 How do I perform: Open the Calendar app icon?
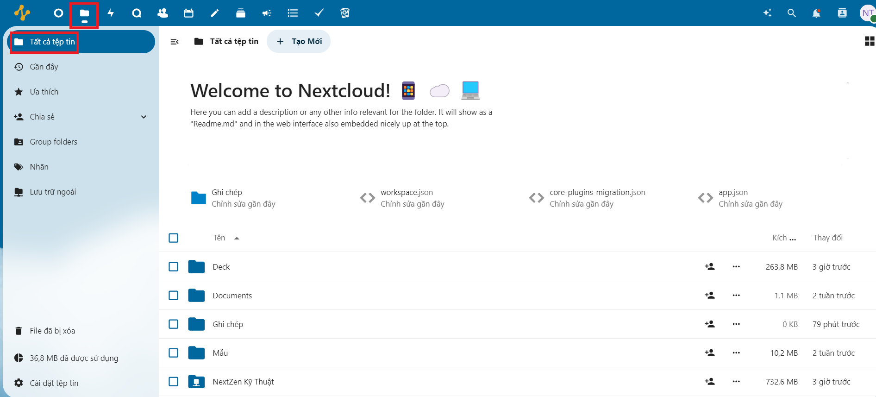(x=188, y=13)
